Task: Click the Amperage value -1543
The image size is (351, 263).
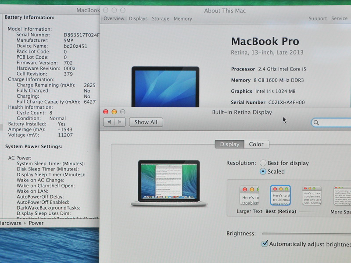Action: (x=65, y=129)
